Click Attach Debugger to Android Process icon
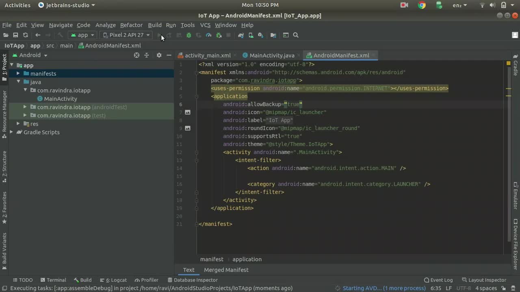 click(219, 35)
